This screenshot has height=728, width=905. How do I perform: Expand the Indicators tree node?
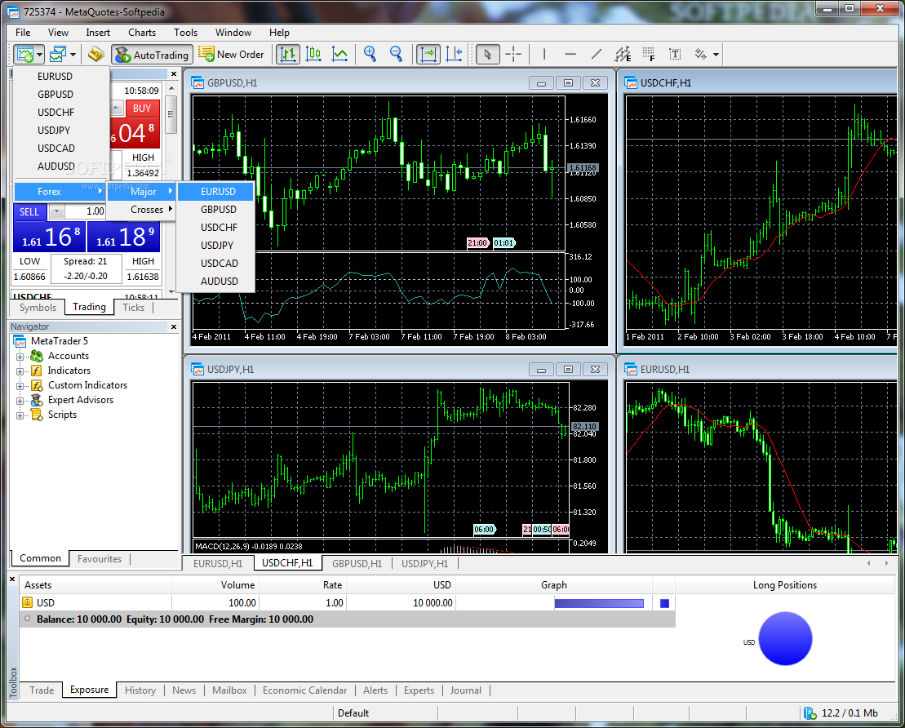[20, 371]
